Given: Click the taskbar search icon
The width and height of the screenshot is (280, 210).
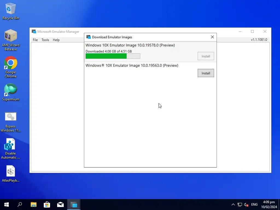Looking at the screenshot, I should coord(20,205).
